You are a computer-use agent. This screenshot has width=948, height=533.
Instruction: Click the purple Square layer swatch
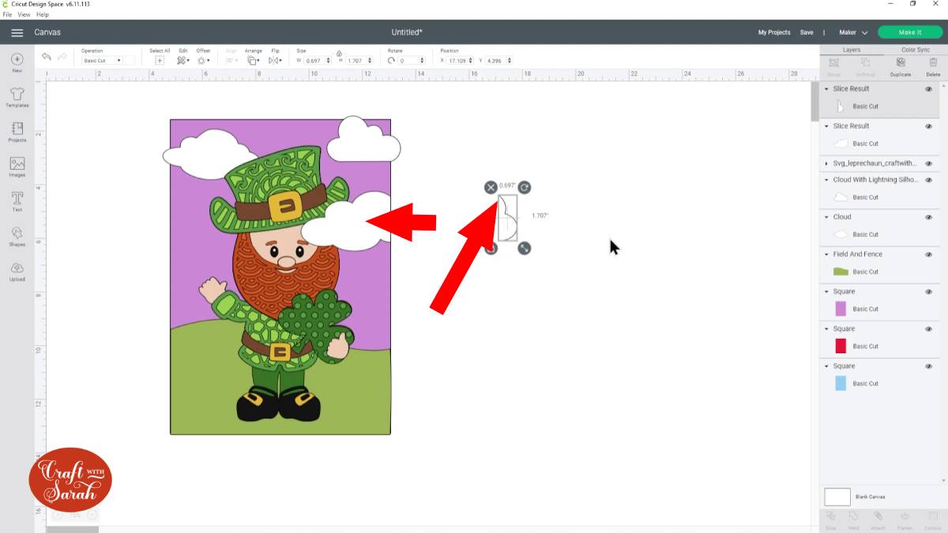841,309
